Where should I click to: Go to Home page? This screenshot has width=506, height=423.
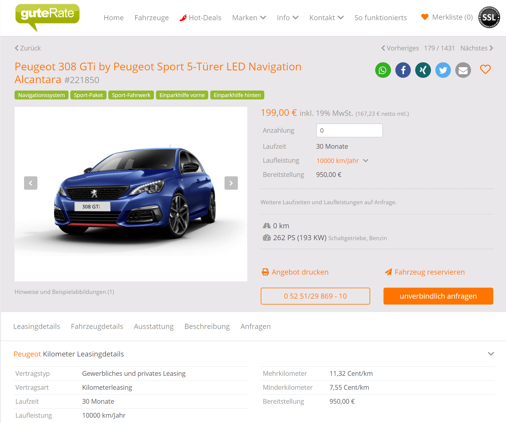(114, 18)
